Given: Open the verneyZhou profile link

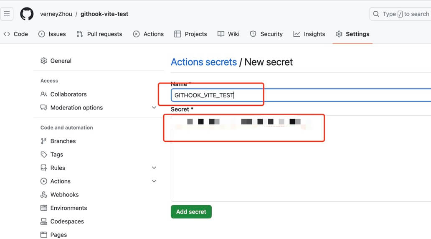Looking at the screenshot, I should click(x=56, y=14).
